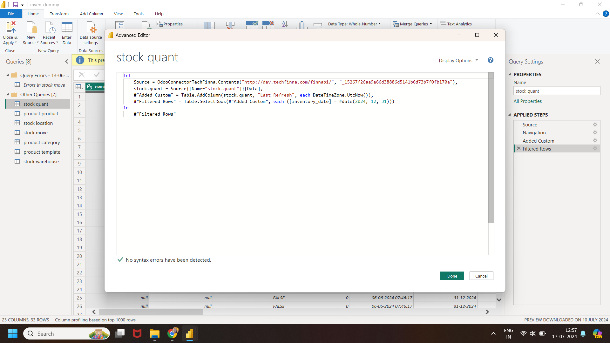The width and height of the screenshot is (610, 343).
Task: Open the Advanced Editor help icon
Action: click(x=491, y=60)
